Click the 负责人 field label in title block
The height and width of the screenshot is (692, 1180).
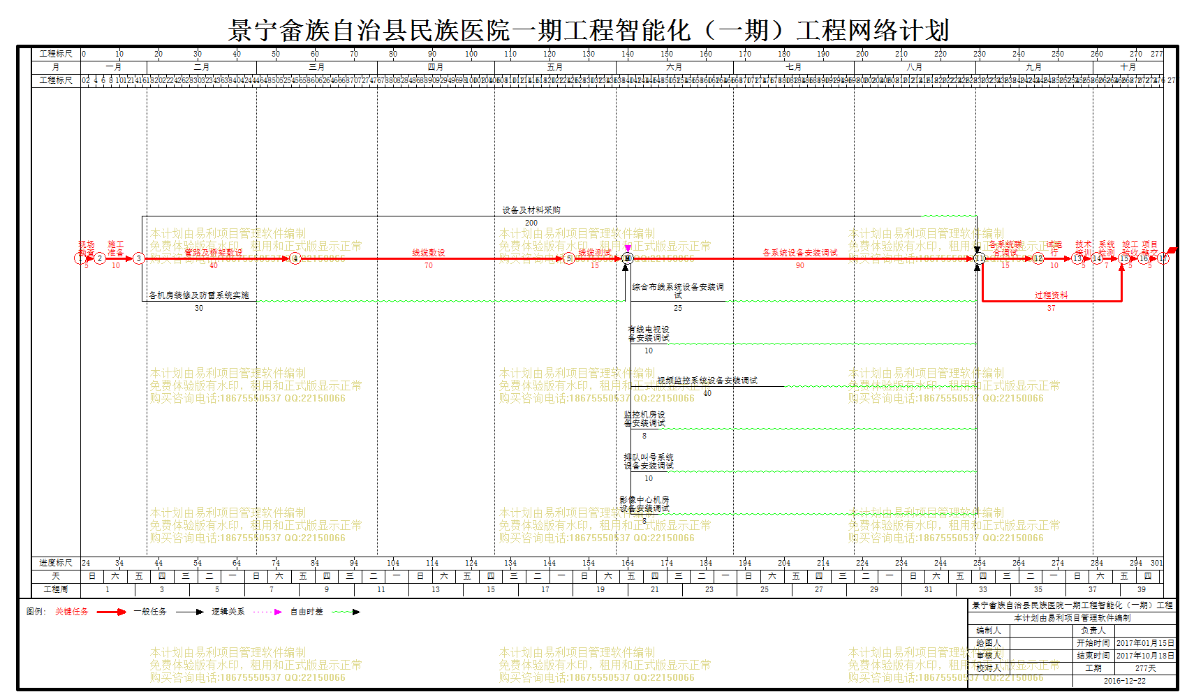click(x=1093, y=631)
